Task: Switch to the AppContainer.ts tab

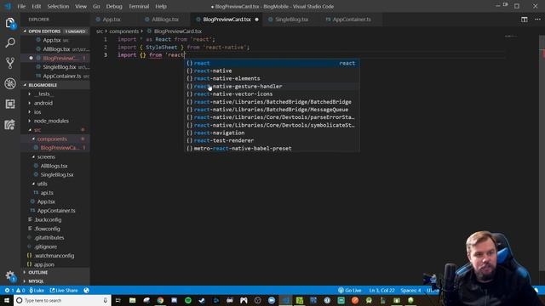Action: [x=351, y=20]
